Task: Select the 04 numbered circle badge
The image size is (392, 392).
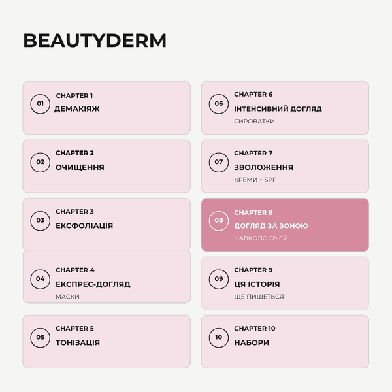Action: click(40, 279)
